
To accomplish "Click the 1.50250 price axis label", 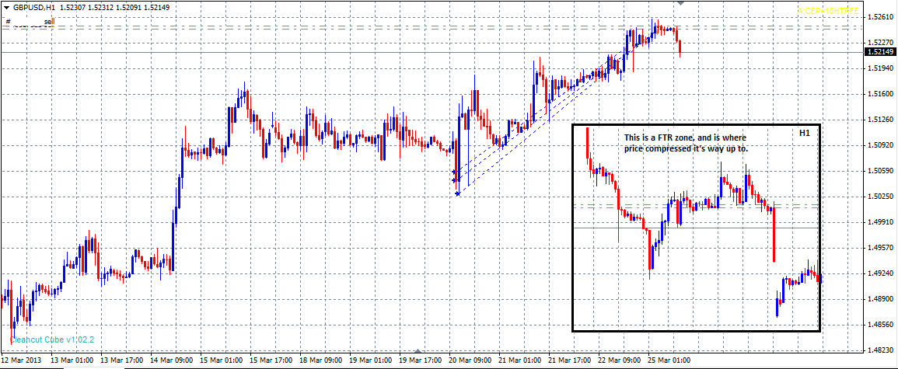I will 880,197.
